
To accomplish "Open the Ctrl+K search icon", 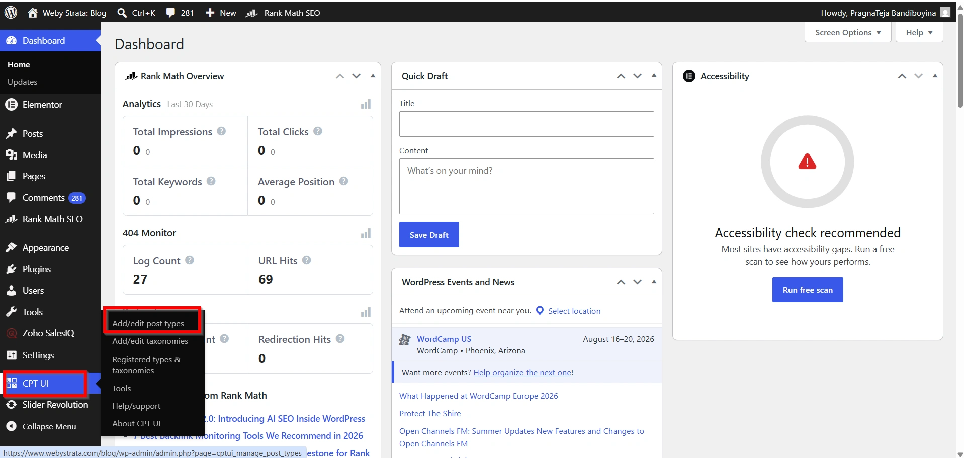I will (x=122, y=13).
